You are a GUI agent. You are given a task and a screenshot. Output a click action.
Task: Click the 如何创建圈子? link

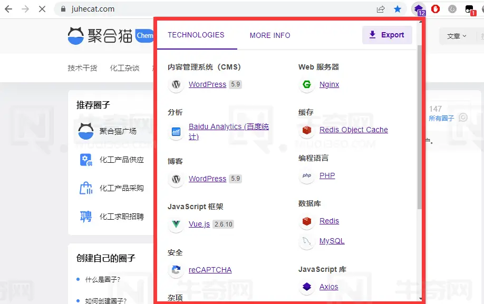point(106,301)
